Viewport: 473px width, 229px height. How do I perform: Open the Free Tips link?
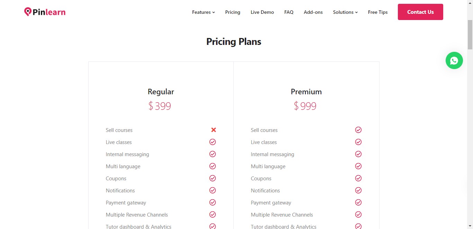(x=378, y=12)
